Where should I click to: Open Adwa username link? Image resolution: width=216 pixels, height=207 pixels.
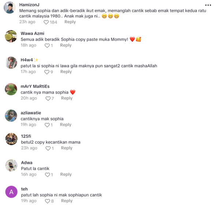point(27,163)
